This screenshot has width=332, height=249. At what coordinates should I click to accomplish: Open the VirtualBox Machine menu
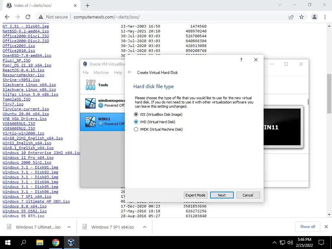click(x=101, y=72)
